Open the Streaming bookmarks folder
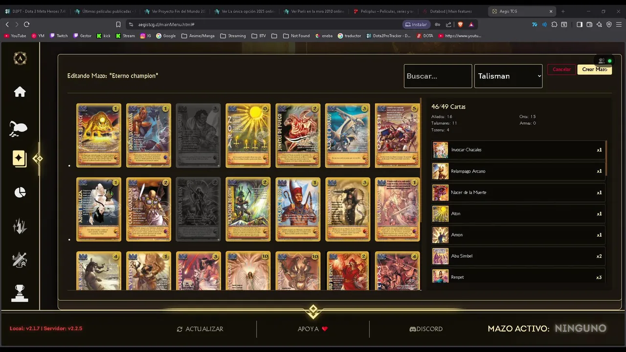Viewport: 626px width, 352px height. click(x=233, y=36)
